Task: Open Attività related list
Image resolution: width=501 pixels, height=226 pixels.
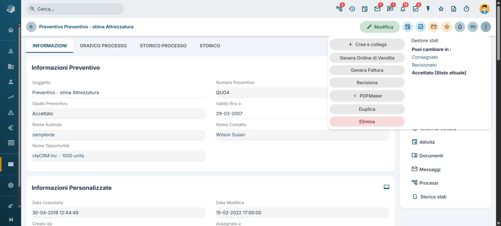Action: [423, 142]
